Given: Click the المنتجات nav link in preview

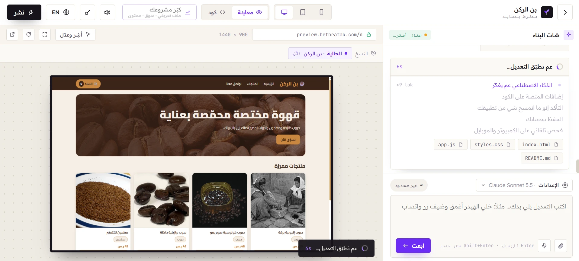Looking at the screenshot, I should [253, 84].
